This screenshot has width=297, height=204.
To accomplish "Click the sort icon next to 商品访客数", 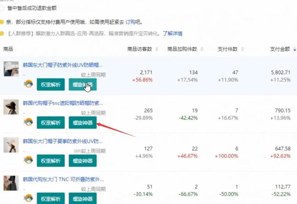I will click(157, 49).
